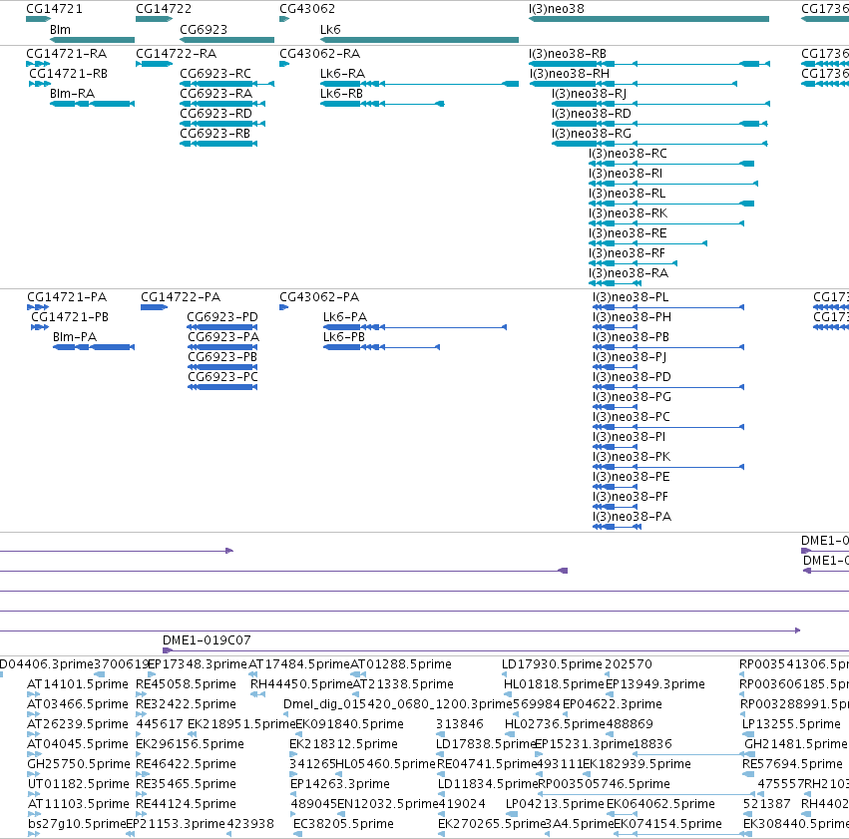Image resolution: width=849 pixels, height=839 pixels.
Task: Click the CG6923-RD transcript label
Action: (x=216, y=114)
